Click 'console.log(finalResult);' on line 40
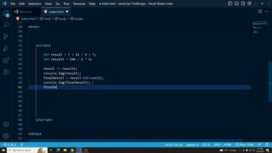Image resolution: width=272 pixels, height=153 pixels. click(67, 82)
